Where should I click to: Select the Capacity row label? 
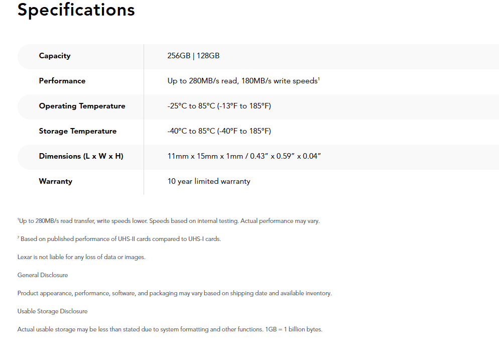[x=55, y=56]
